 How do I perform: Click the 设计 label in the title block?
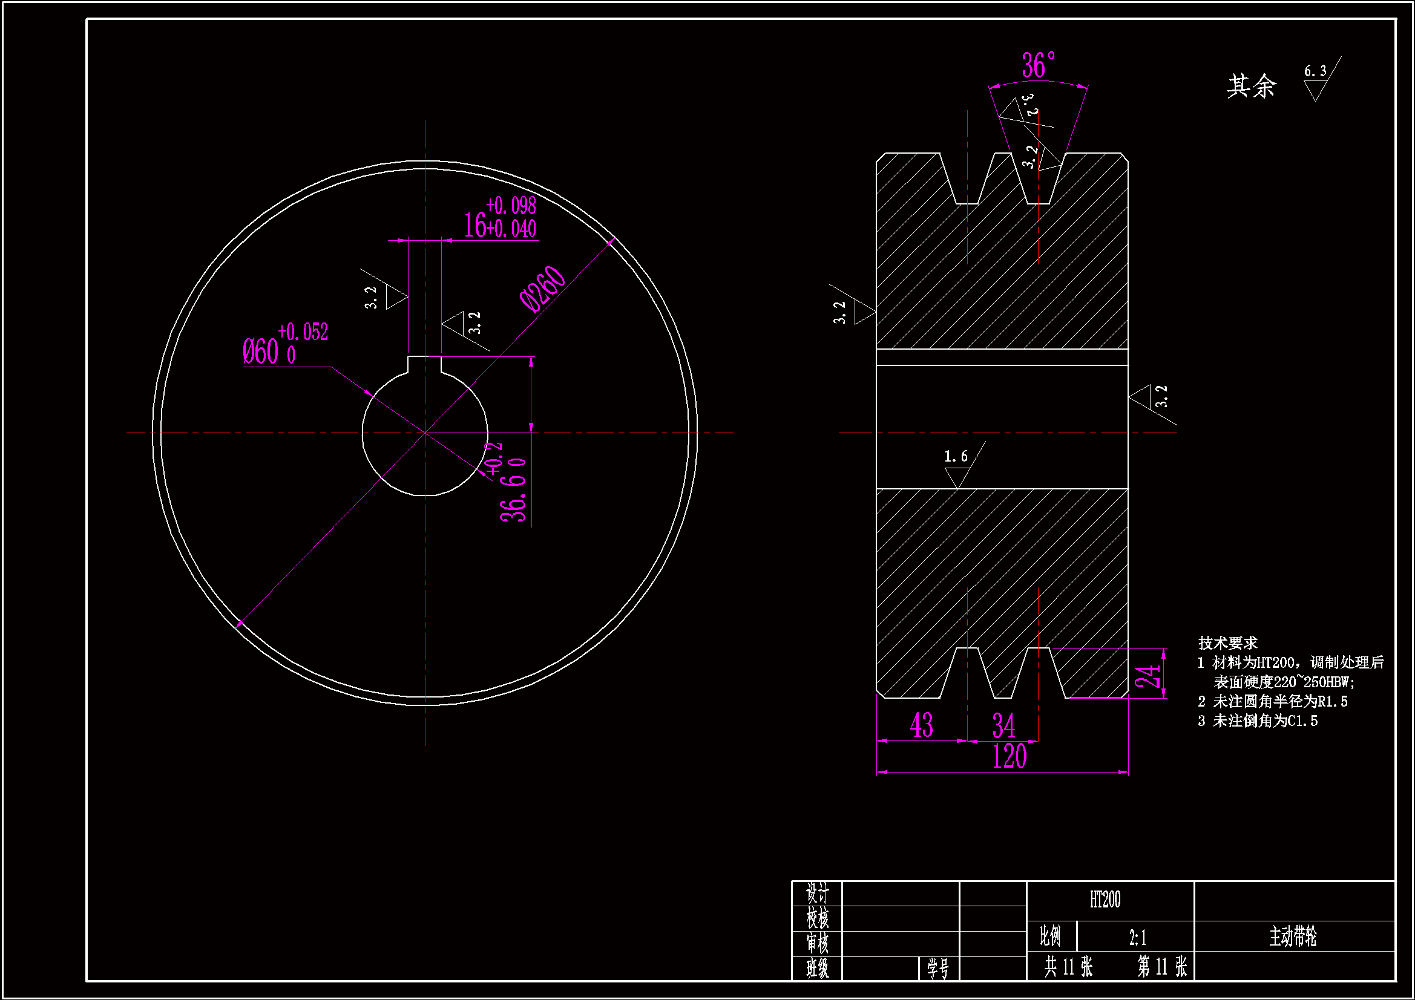[817, 894]
